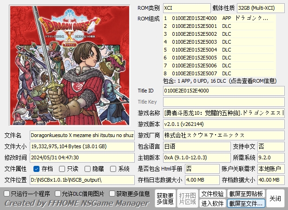The image size is (288, 210).
Task: Check the 隐藏 hidden attribute box
Action: [x=87, y=169]
